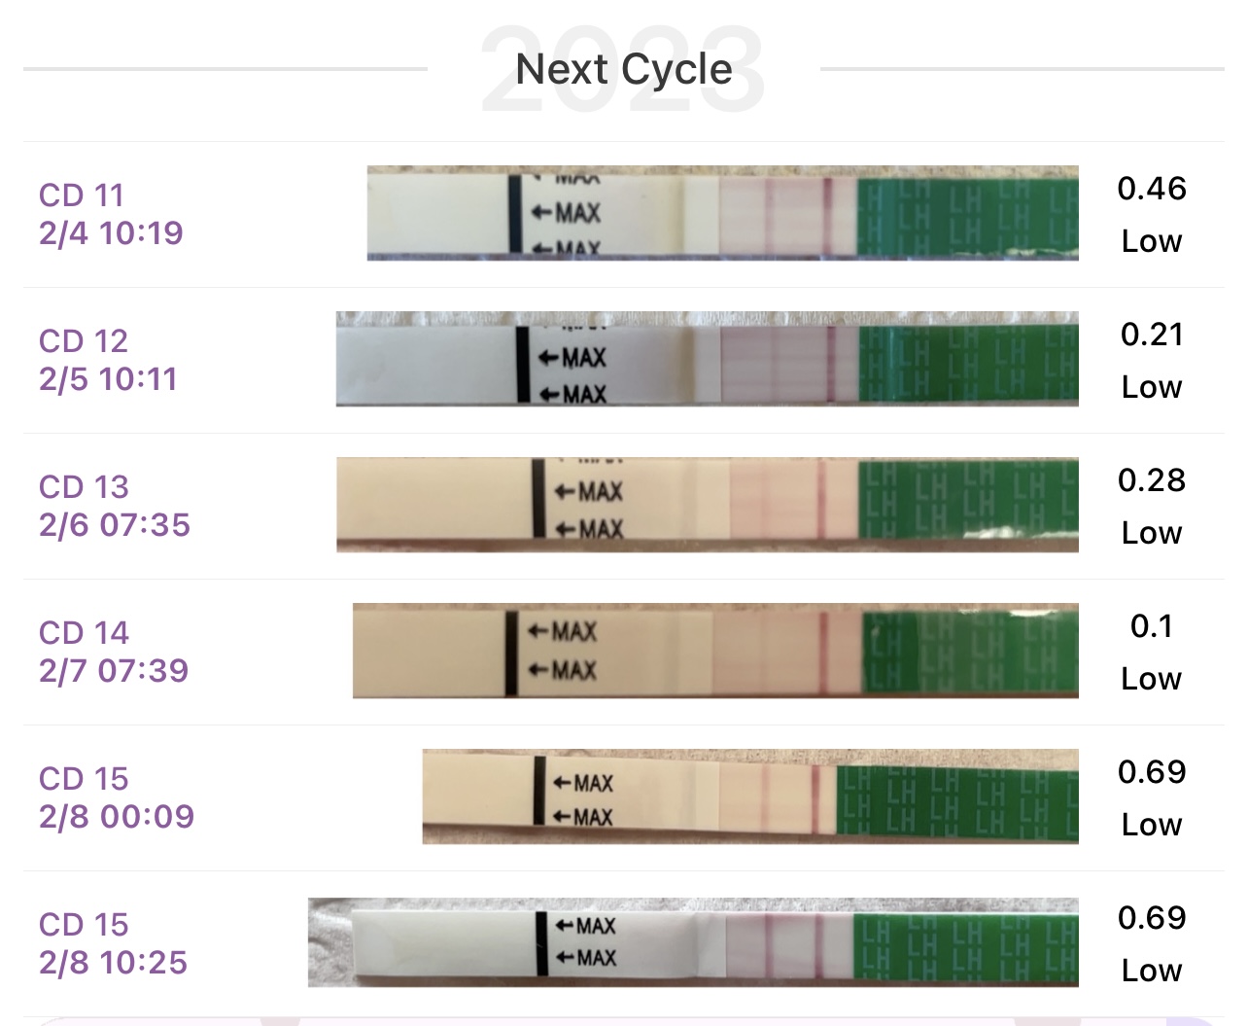The height and width of the screenshot is (1026, 1248).
Task: Open the CD 14 test strip photo
Action: (715, 651)
